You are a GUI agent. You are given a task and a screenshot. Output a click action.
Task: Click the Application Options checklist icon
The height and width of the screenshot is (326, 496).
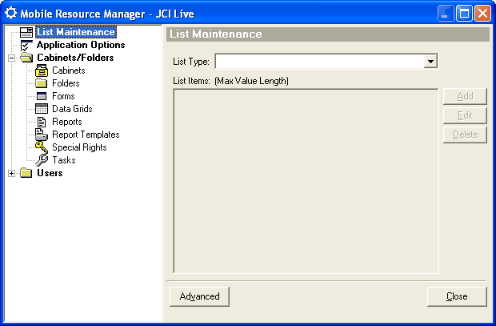click(26, 45)
